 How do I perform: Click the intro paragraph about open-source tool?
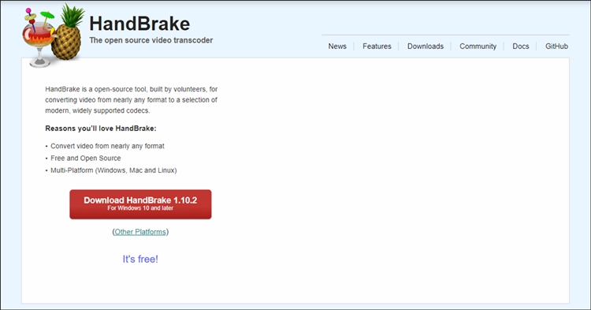pos(132,100)
